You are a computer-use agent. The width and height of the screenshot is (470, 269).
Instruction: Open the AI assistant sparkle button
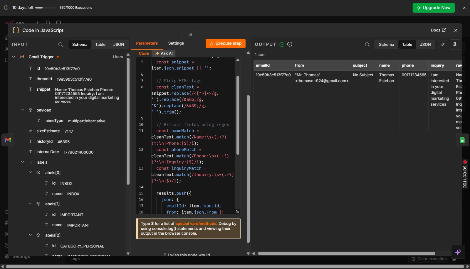[x=458, y=252]
